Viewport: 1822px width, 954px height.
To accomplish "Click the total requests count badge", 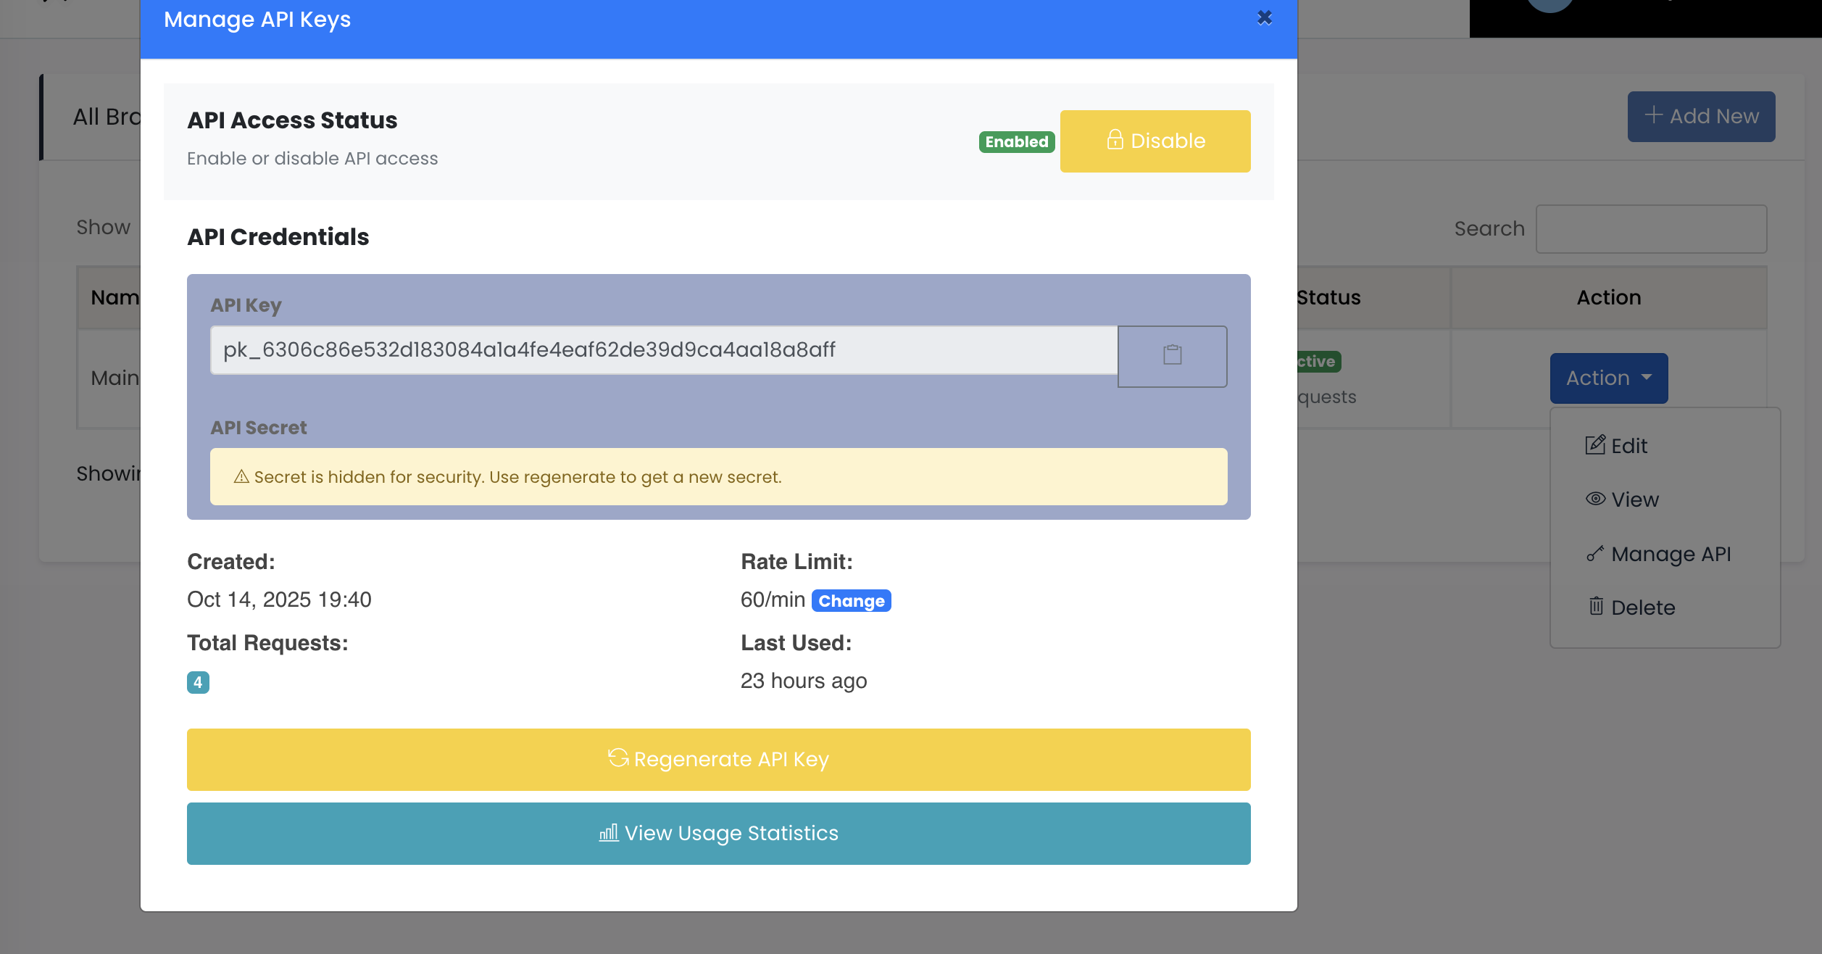I will [198, 682].
